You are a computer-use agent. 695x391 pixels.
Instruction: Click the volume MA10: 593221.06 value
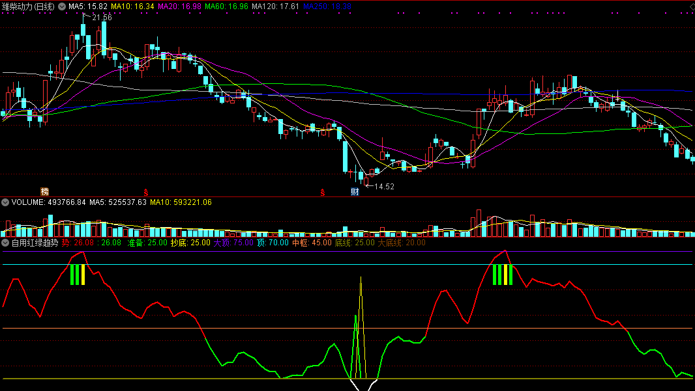point(181,202)
